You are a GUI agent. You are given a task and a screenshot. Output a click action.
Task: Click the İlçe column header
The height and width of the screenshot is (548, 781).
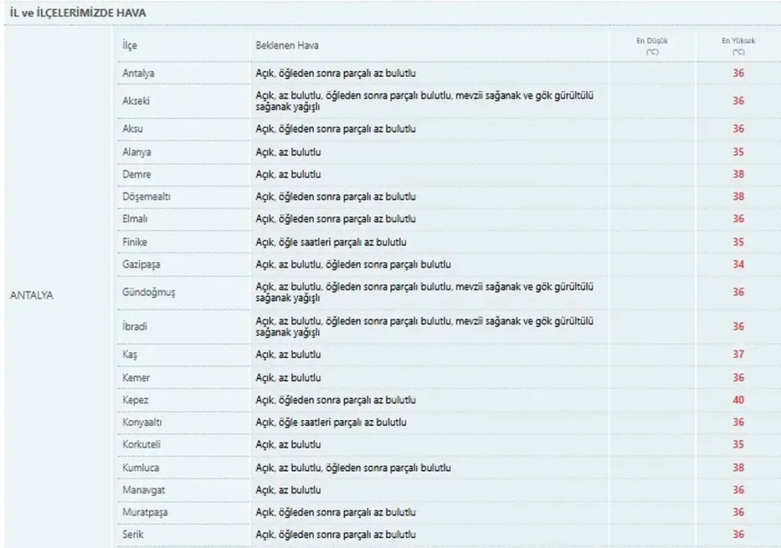tap(129, 46)
